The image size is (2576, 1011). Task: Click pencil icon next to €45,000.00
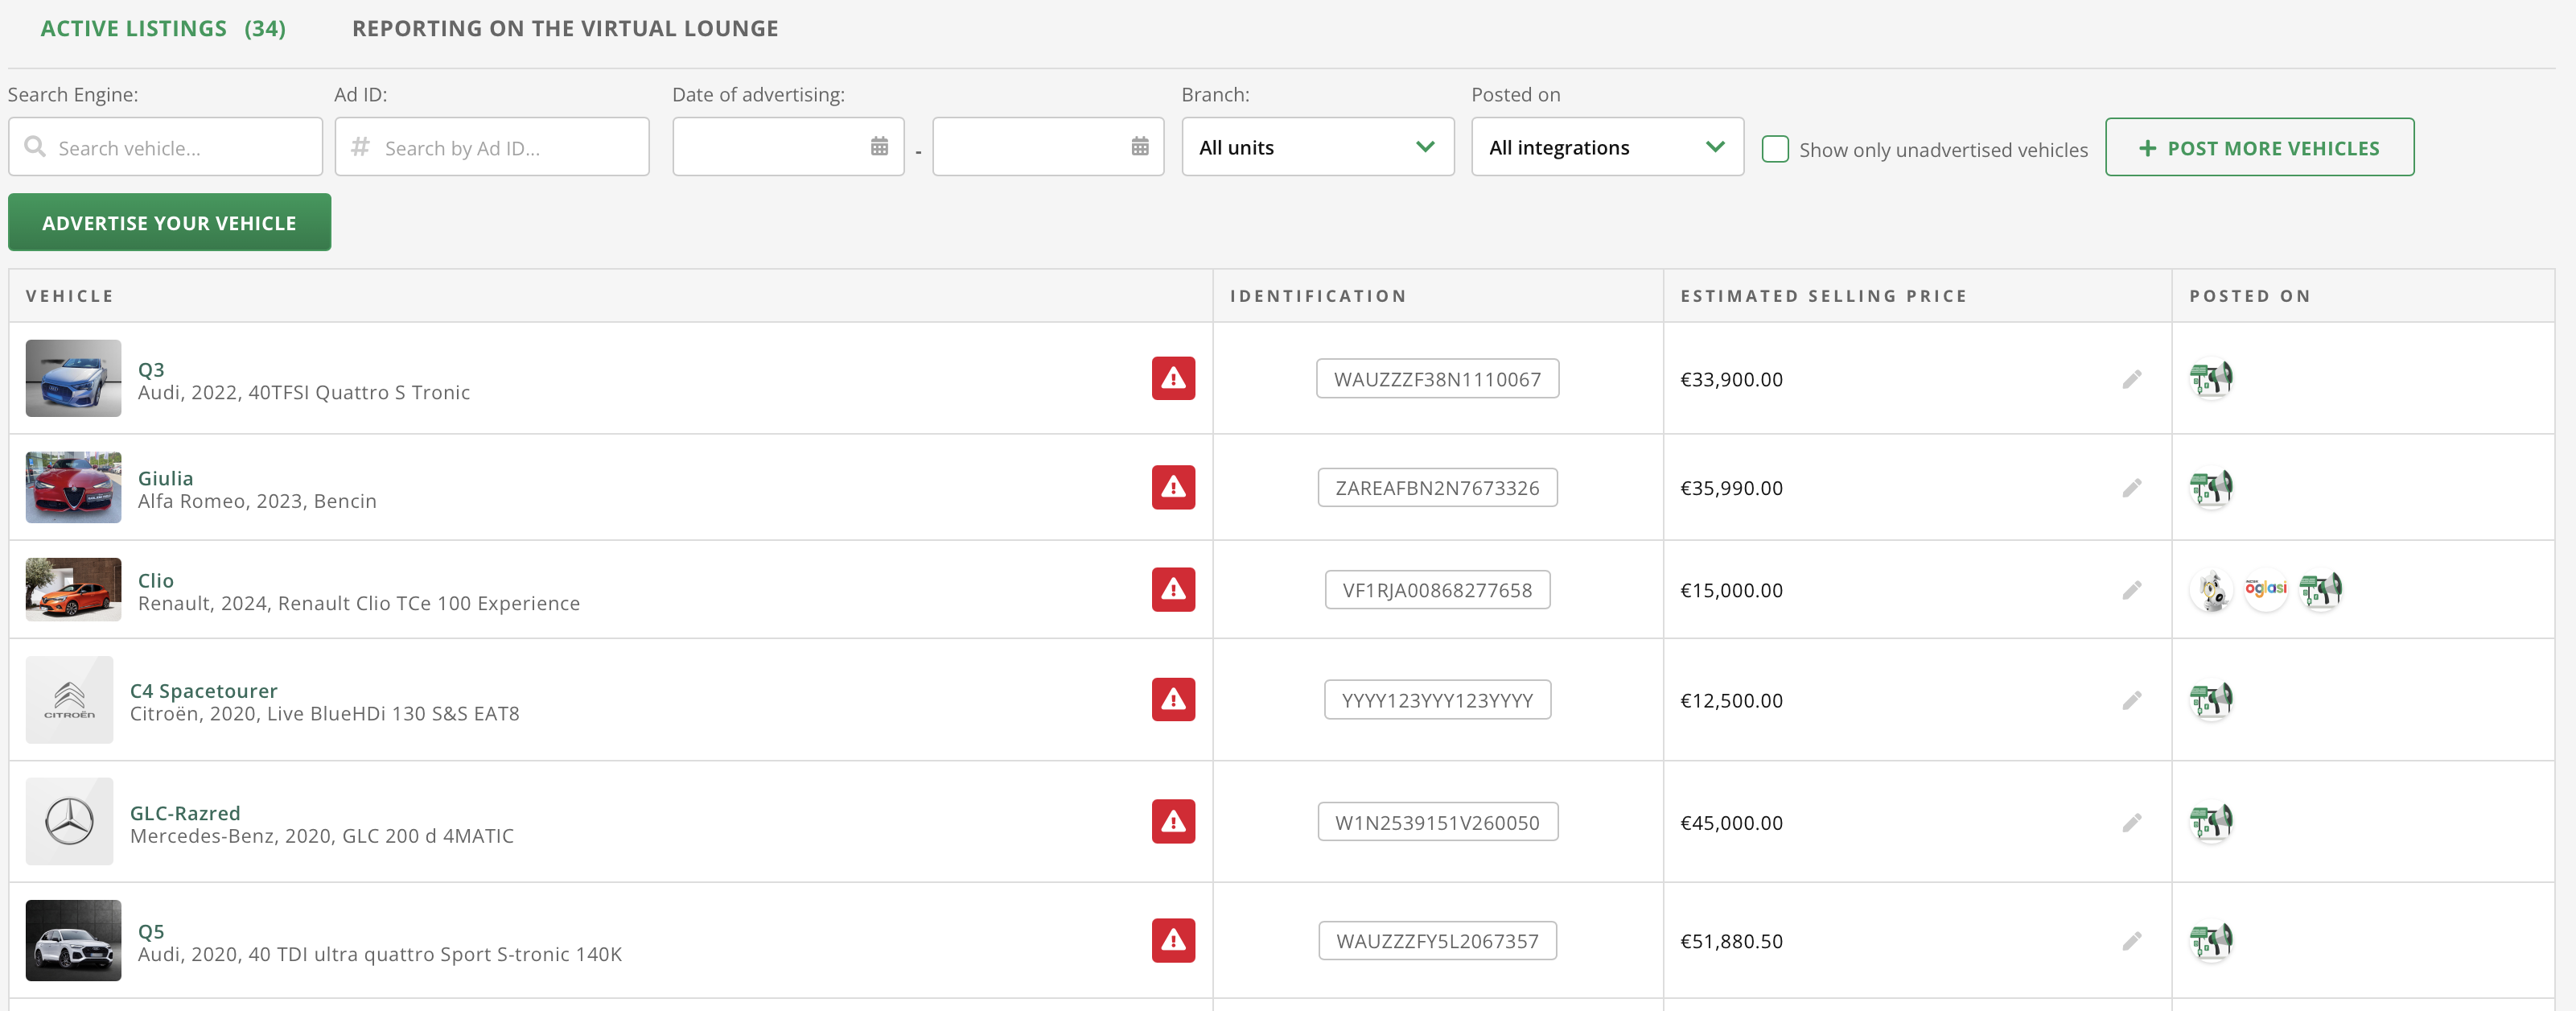2131,822
